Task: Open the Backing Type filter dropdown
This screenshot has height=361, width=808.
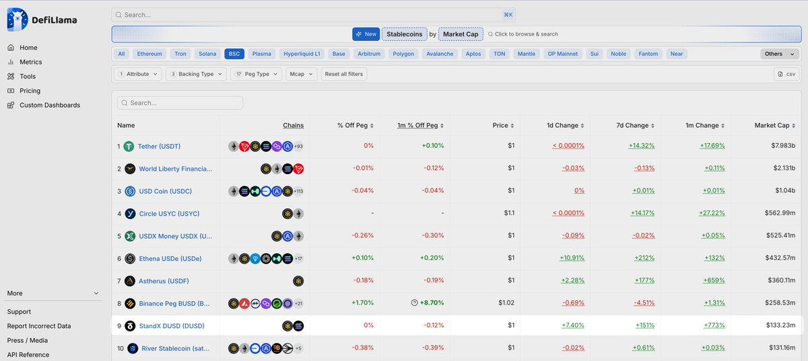Action: pos(196,74)
